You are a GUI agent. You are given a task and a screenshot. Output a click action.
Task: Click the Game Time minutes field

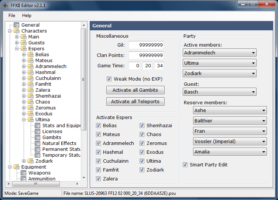(x=147, y=66)
